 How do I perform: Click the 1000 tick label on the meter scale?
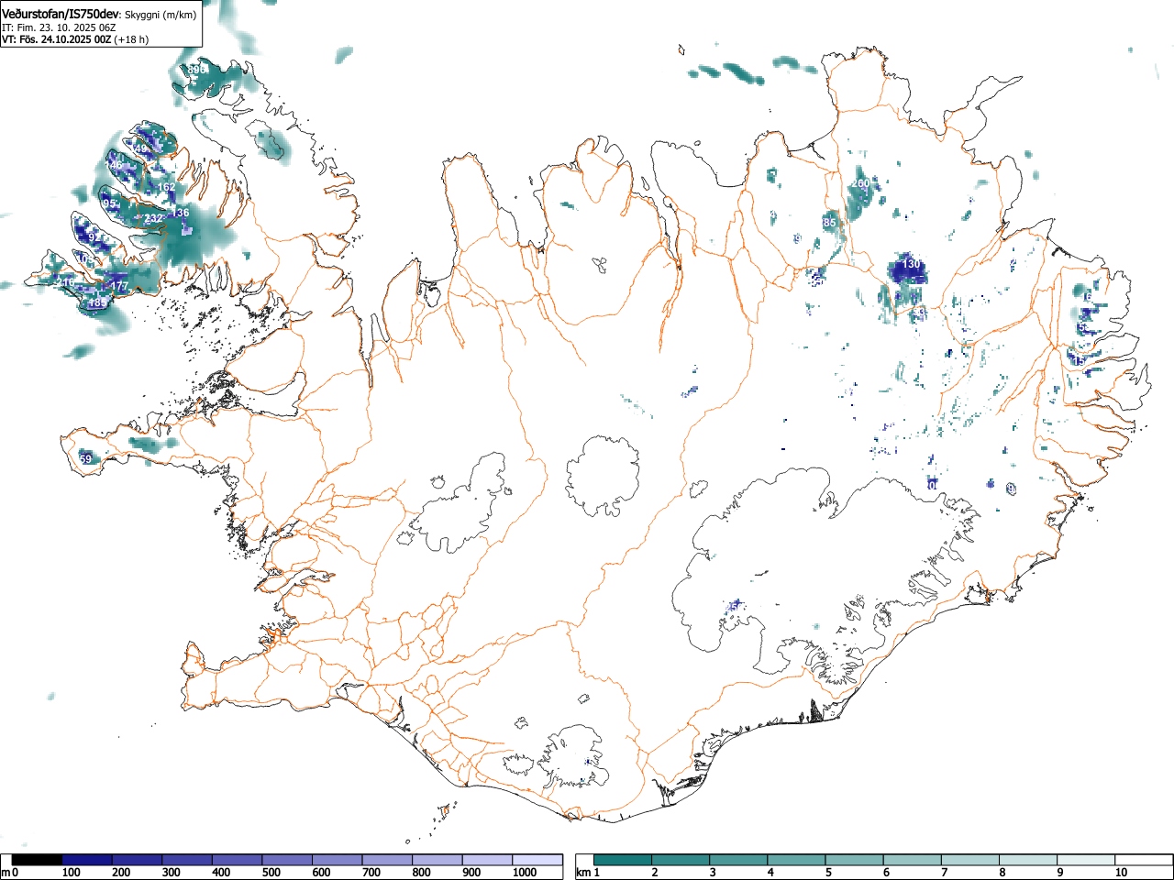pyautogui.click(x=525, y=873)
